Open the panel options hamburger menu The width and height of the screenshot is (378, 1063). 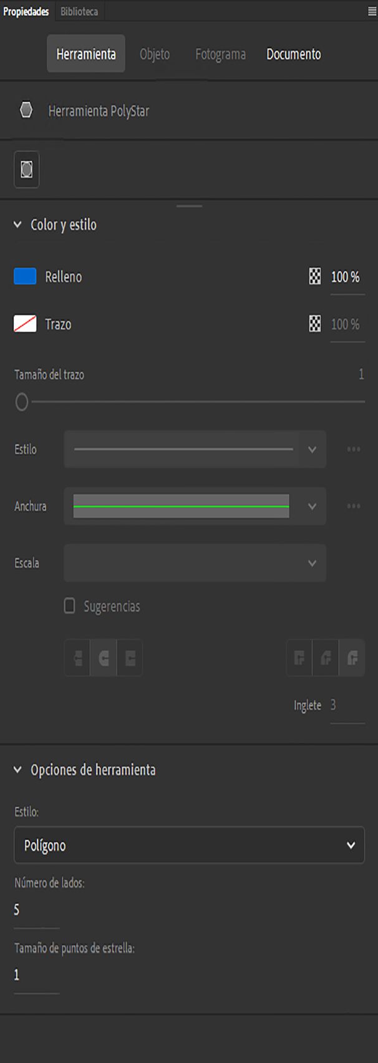(x=372, y=11)
